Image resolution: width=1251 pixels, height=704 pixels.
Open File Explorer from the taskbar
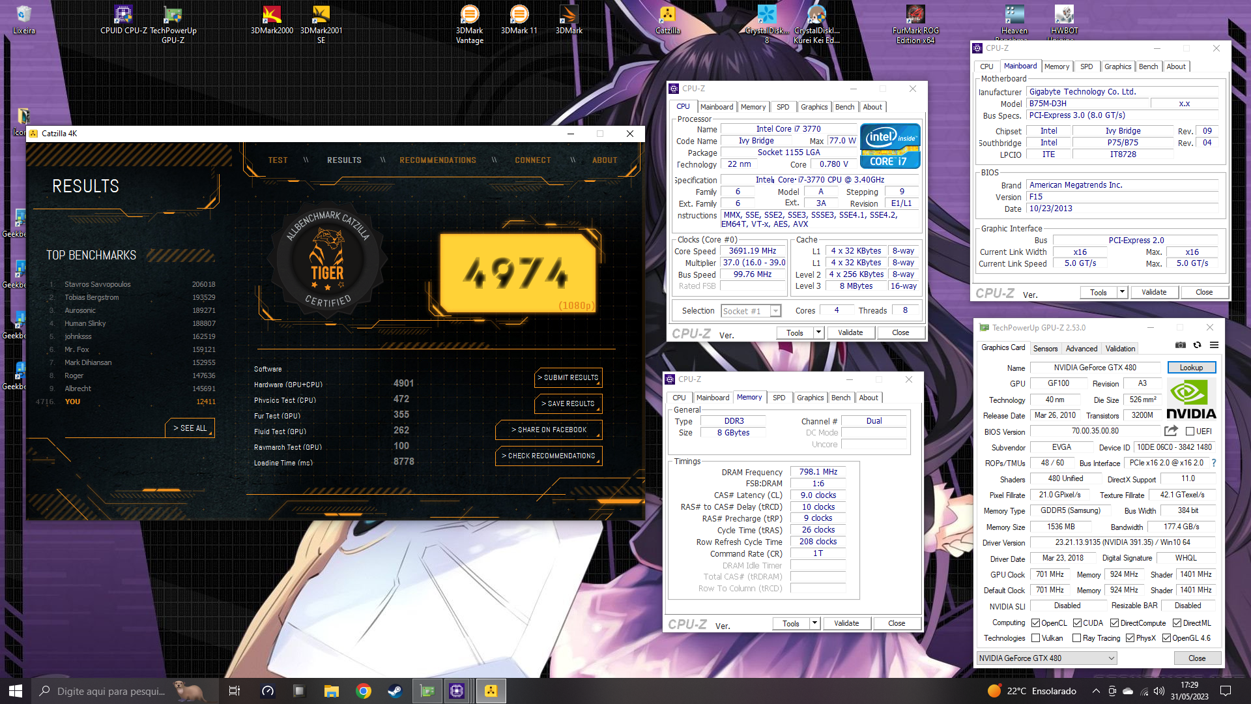[332, 691]
